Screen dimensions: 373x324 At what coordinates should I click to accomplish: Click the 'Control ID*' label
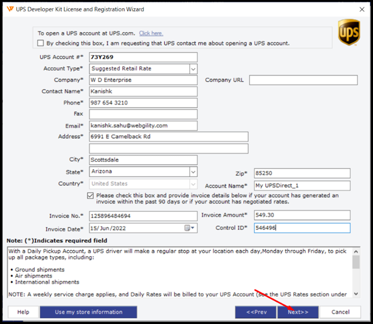click(231, 228)
